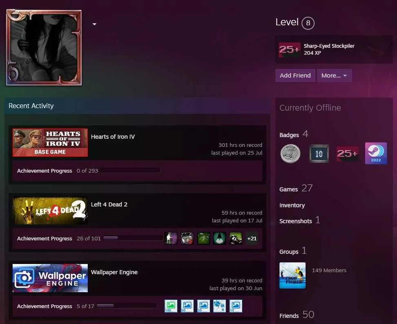Image resolution: width=397 pixels, height=324 pixels.
Task: View the Sharp-Eyed Stockpiler featured badge icon
Action: click(290, 50)
